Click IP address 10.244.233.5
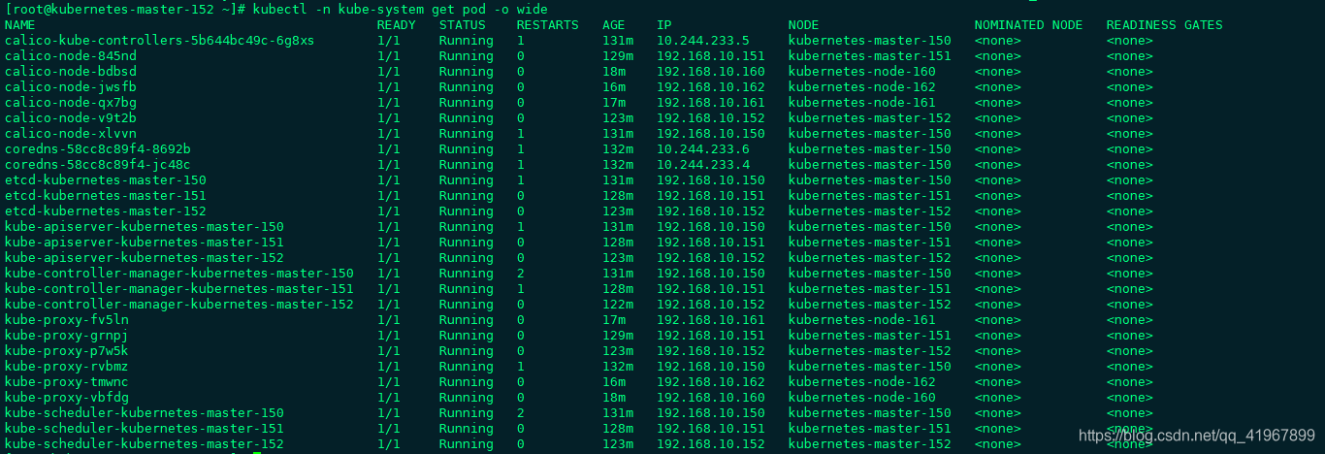Viewport: 1325px width, 454px height. click(703, 40)
